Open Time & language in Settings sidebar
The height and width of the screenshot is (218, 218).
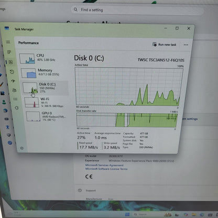click(x=5, y=111)
